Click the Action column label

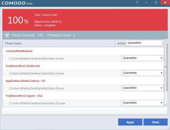pos(121,43)
